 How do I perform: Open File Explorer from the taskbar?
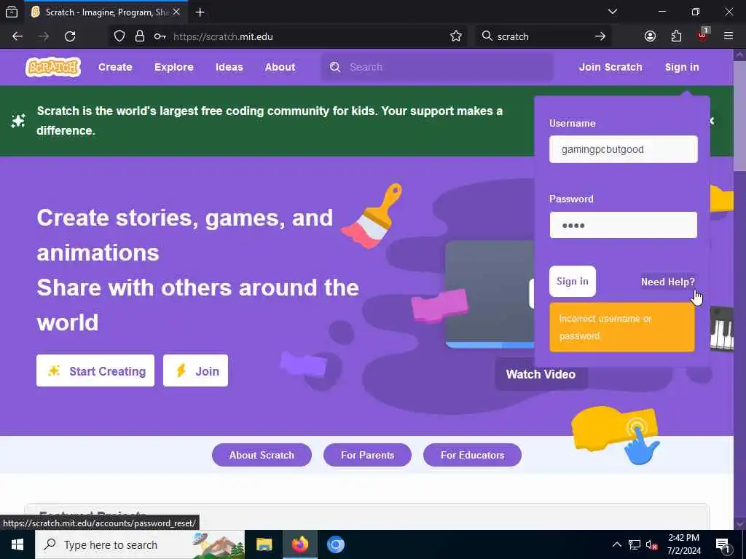tap(264, 544)
